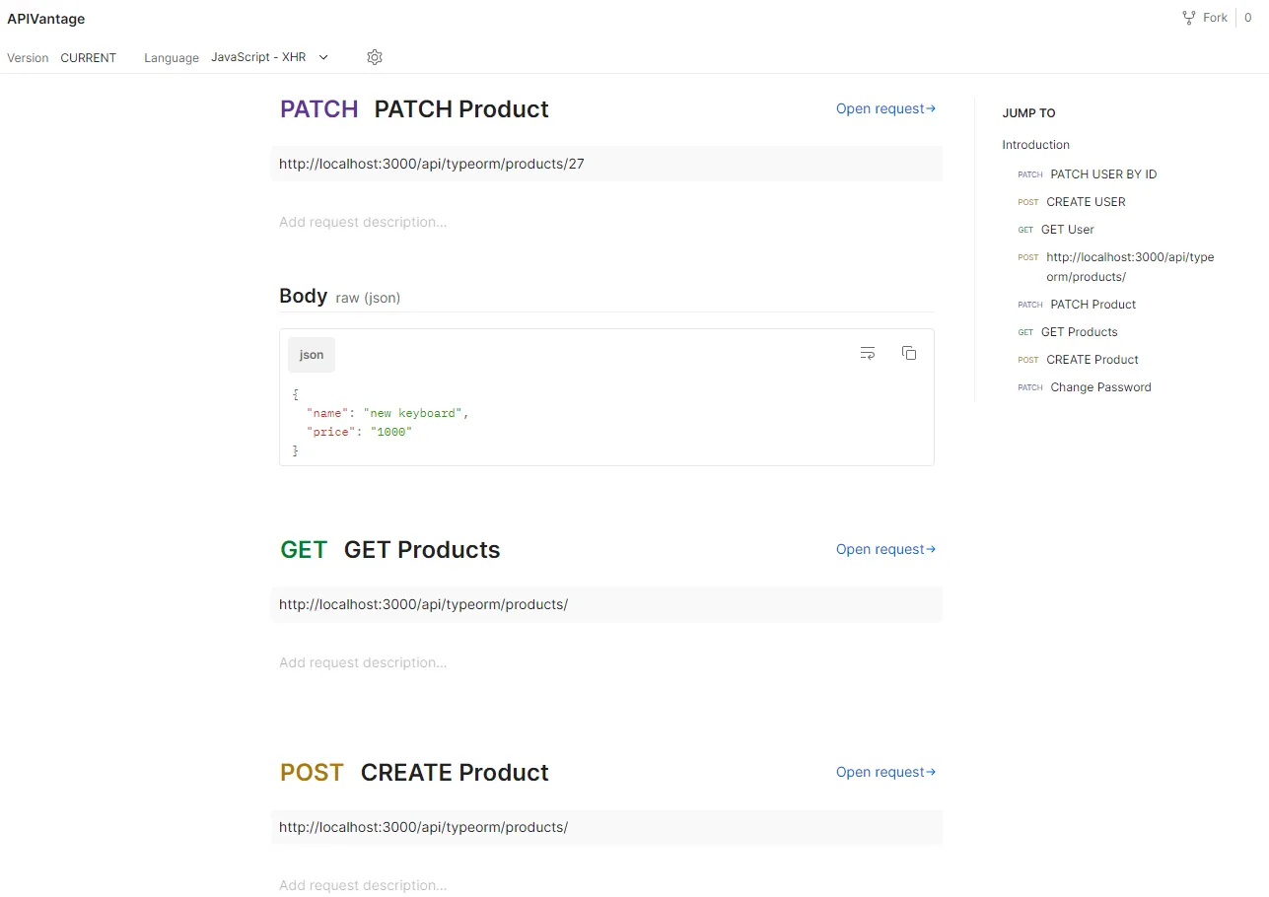The image size is (1269, 897).
Task: Click the Fork icon
Action: tap(1189, 18)
